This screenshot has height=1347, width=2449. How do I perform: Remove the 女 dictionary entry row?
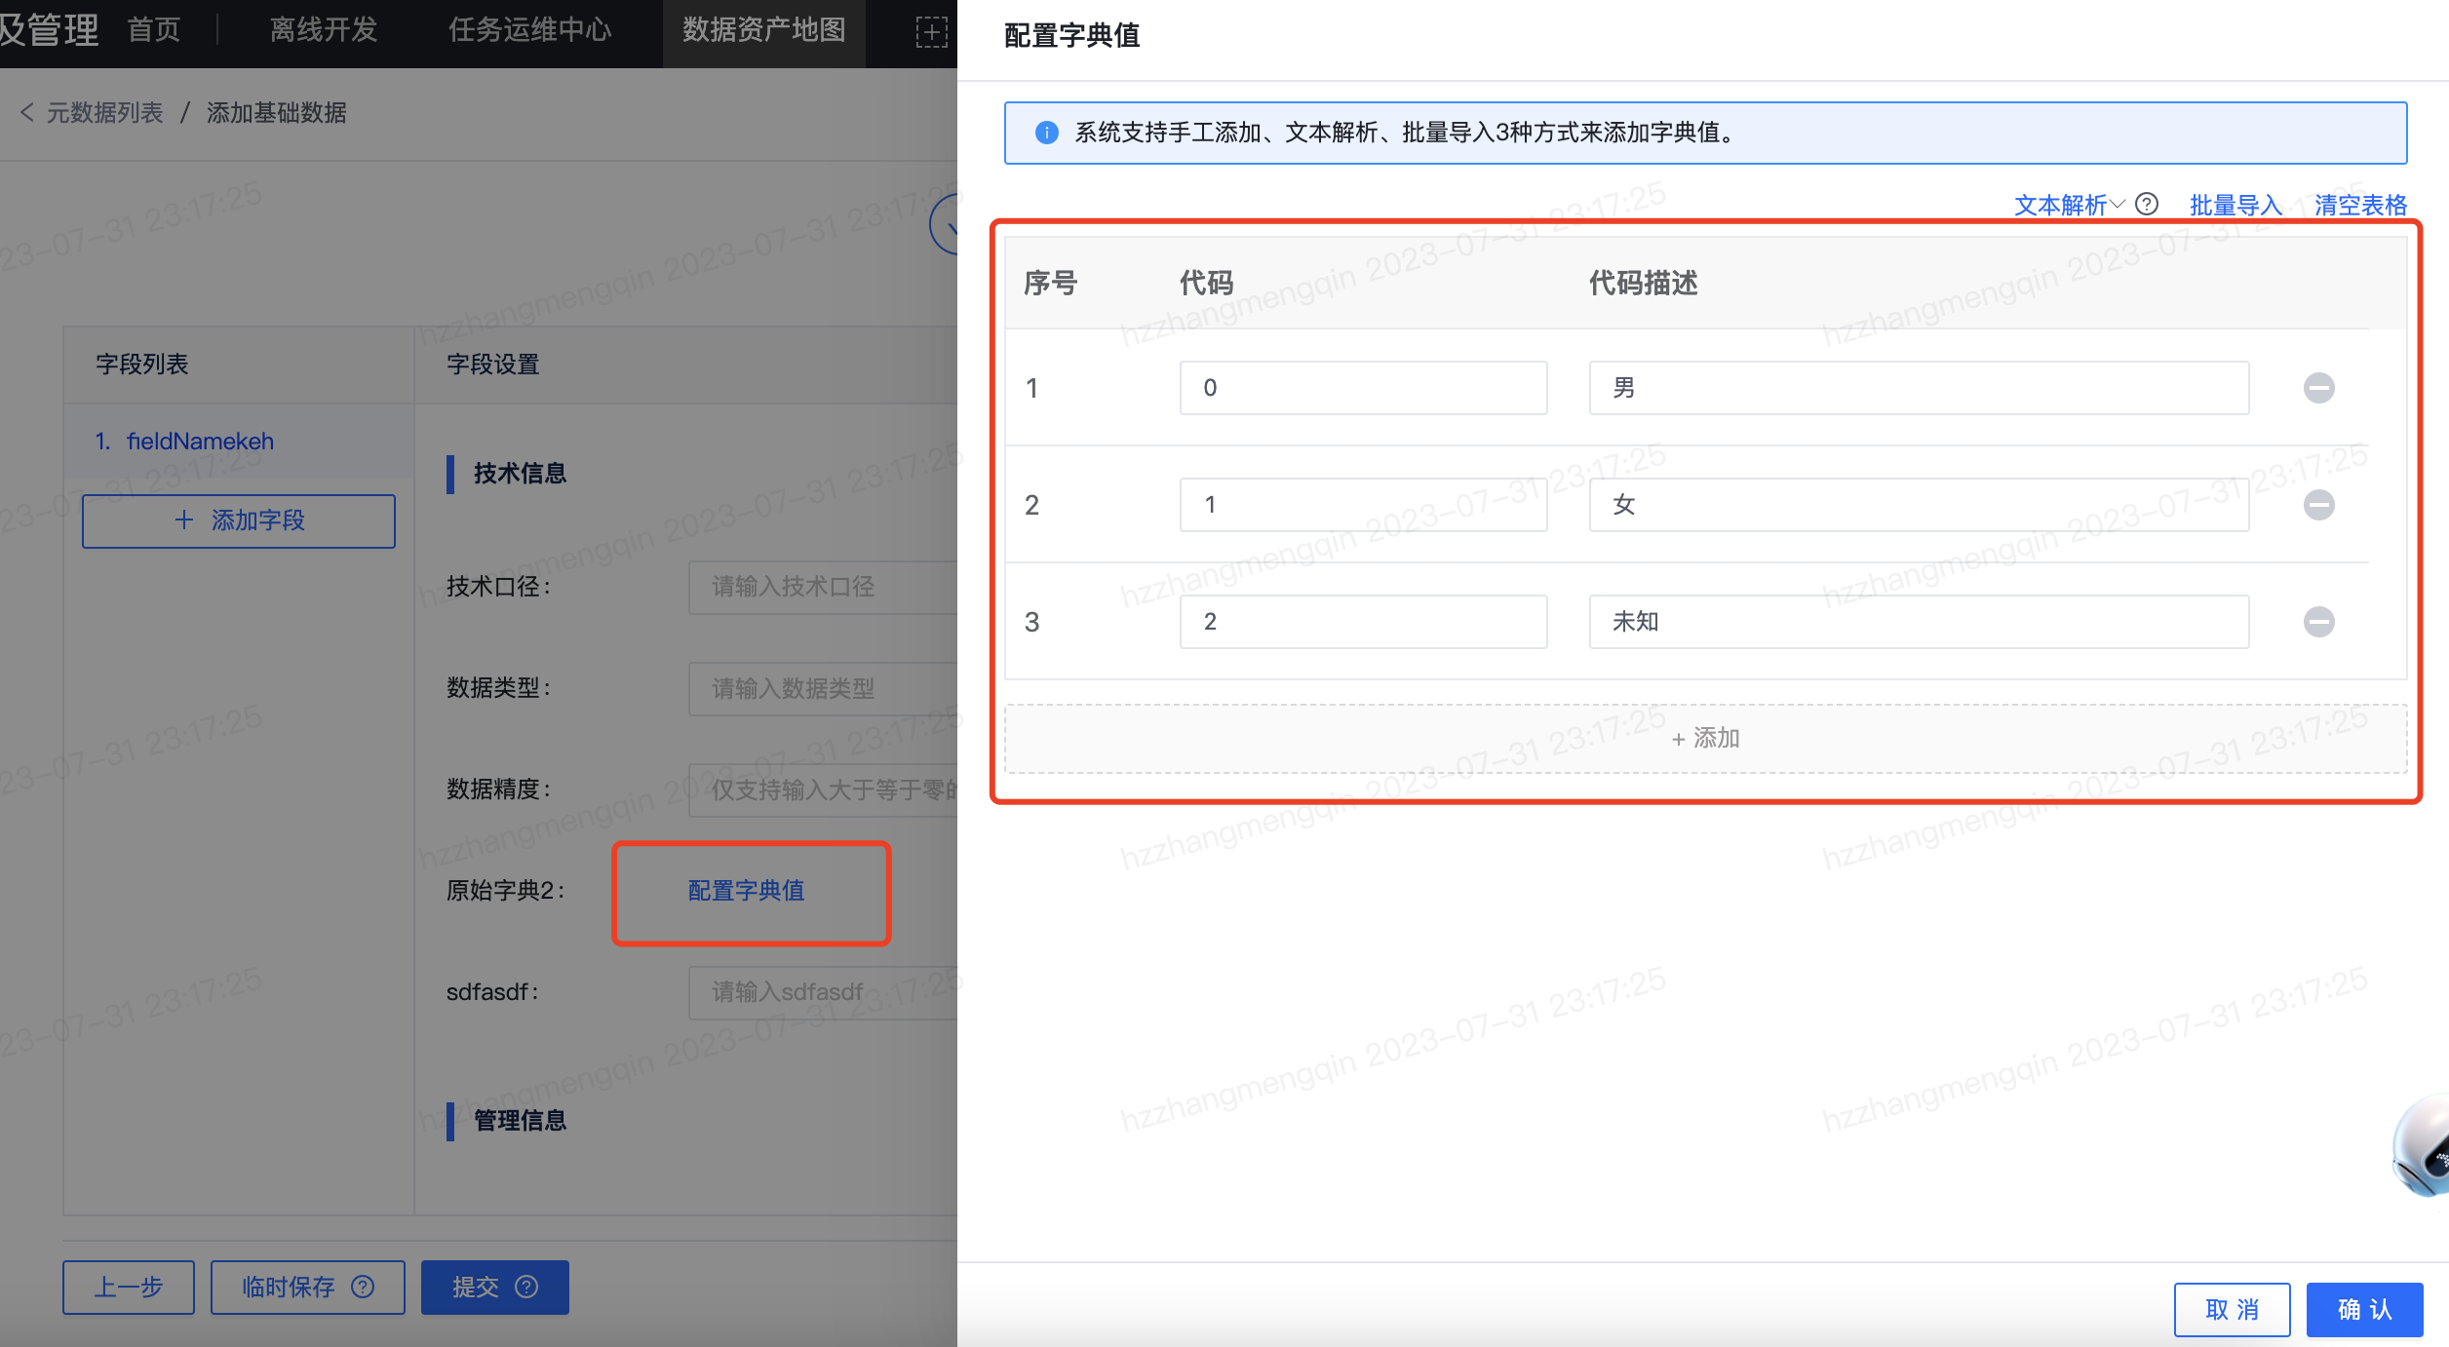click(x=2320, y=504)
